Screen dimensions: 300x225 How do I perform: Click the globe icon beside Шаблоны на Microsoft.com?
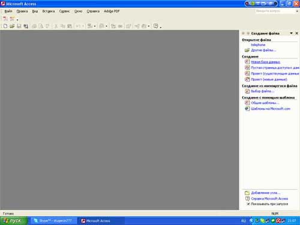247,109
